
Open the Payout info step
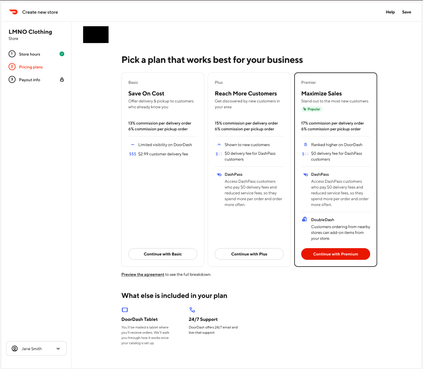tap(29, 80)
